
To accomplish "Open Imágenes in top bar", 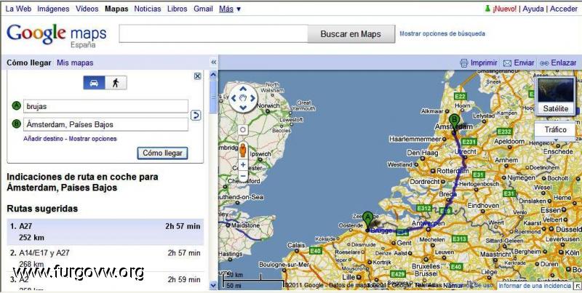I will click(x=53, y=9).
